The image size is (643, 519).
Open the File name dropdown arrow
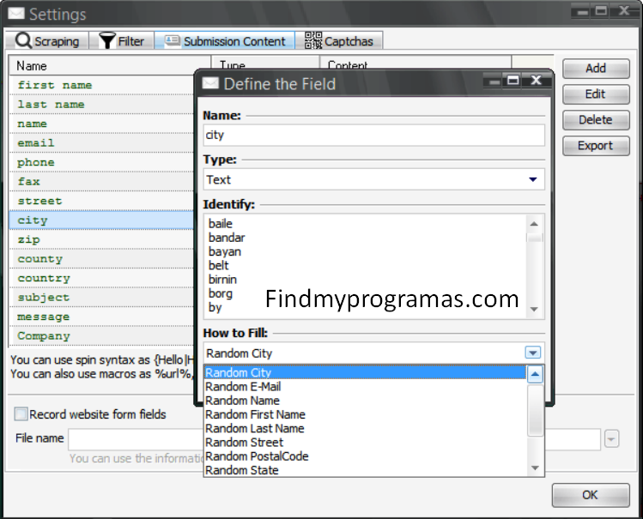[611, 439]
